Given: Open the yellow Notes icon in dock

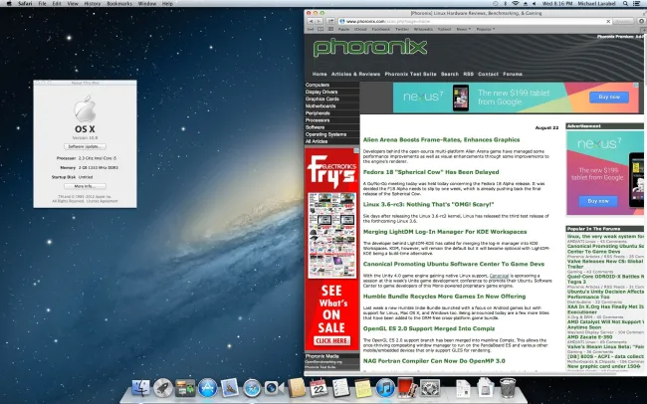Looking at the screenshot, I should pos(363,388).
